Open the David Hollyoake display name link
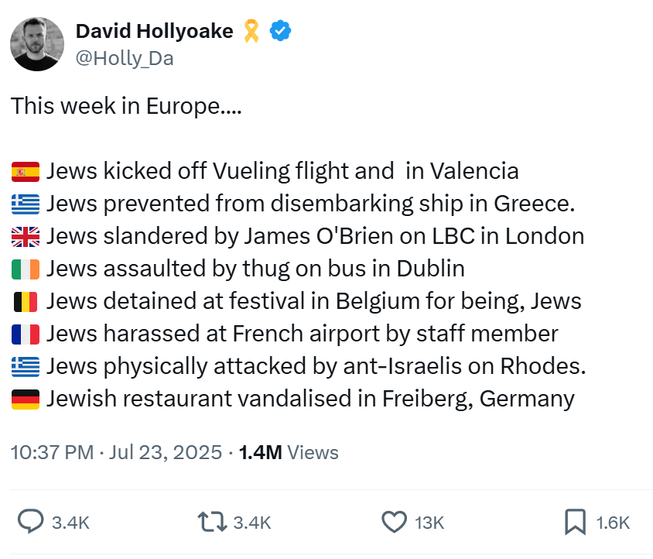Screen dimensions: 653x559 coord(155,31)
